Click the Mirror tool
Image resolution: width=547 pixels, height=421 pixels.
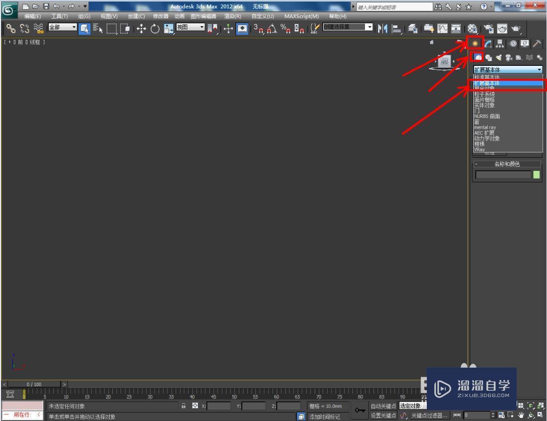tap(382, 28)
